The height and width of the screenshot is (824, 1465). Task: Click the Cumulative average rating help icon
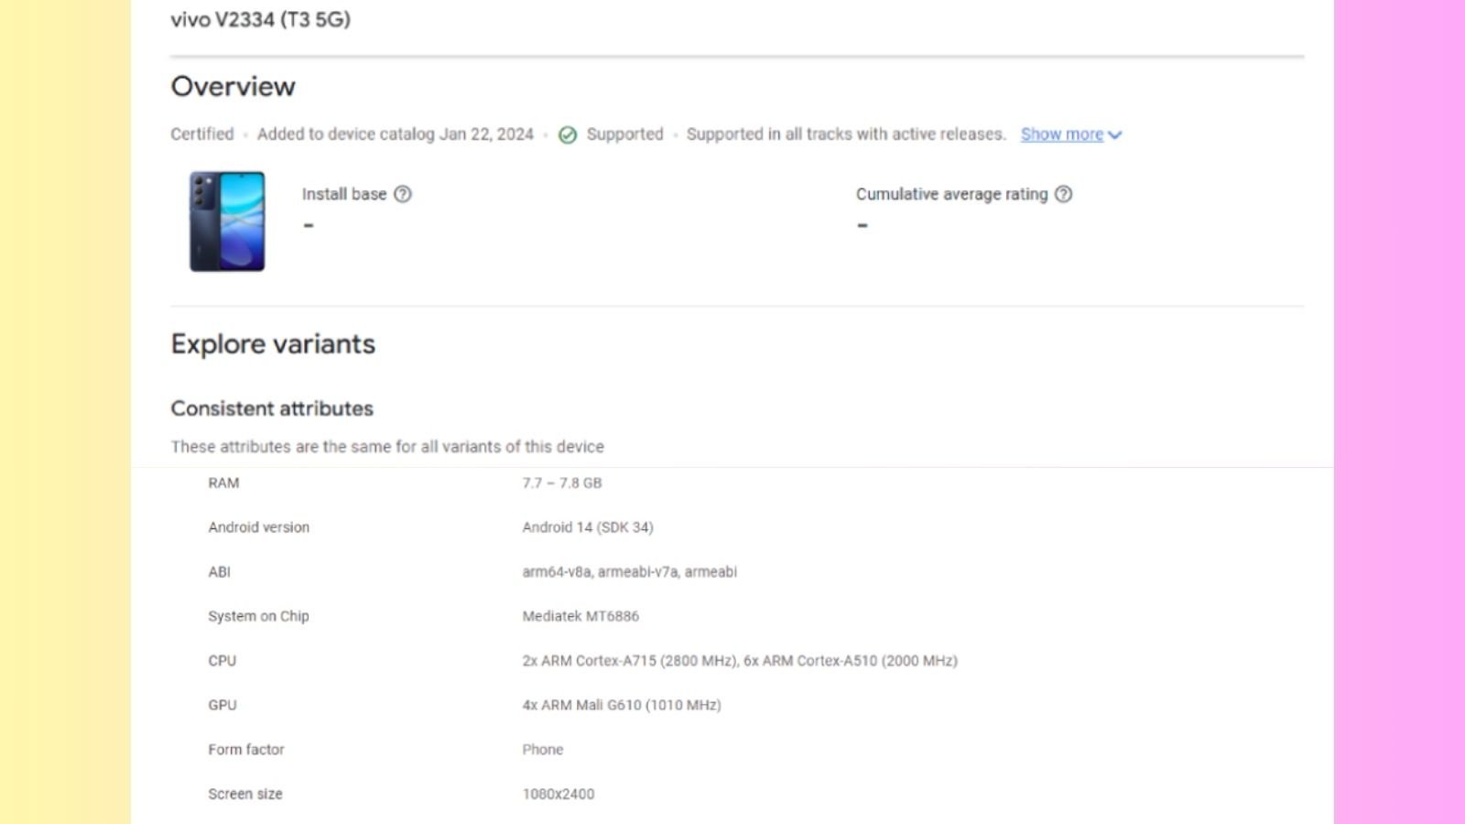coord(1063,194)
